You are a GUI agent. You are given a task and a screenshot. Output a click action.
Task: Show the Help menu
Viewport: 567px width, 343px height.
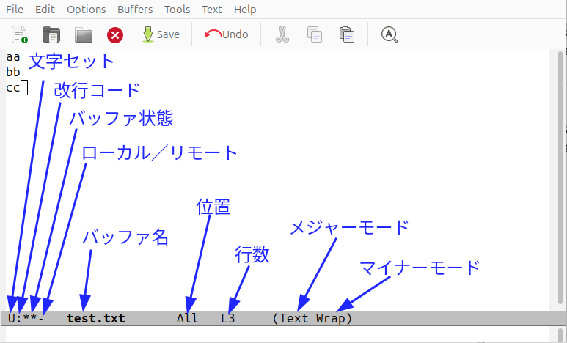(245, 10)
